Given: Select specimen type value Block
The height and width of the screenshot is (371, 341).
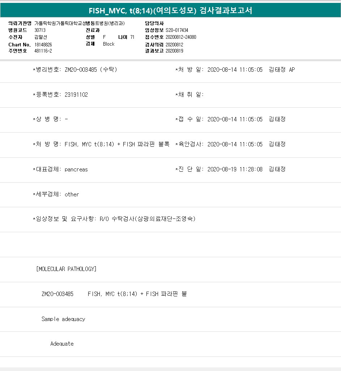Looking at the screenshot, I should (108, 44).
